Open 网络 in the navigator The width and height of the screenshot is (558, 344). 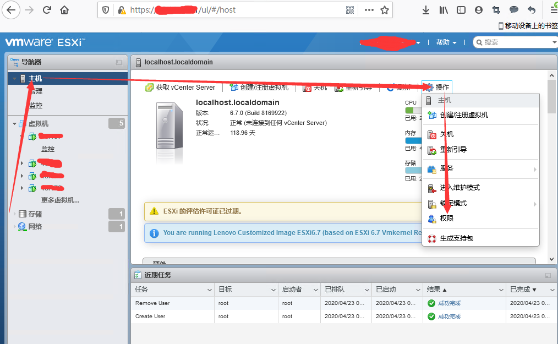(x=35, y=226)
